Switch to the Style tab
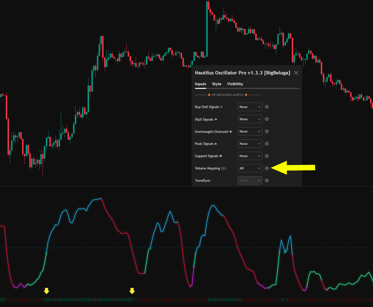This screenshot has height=307, width=373. (x=217, y=84)
